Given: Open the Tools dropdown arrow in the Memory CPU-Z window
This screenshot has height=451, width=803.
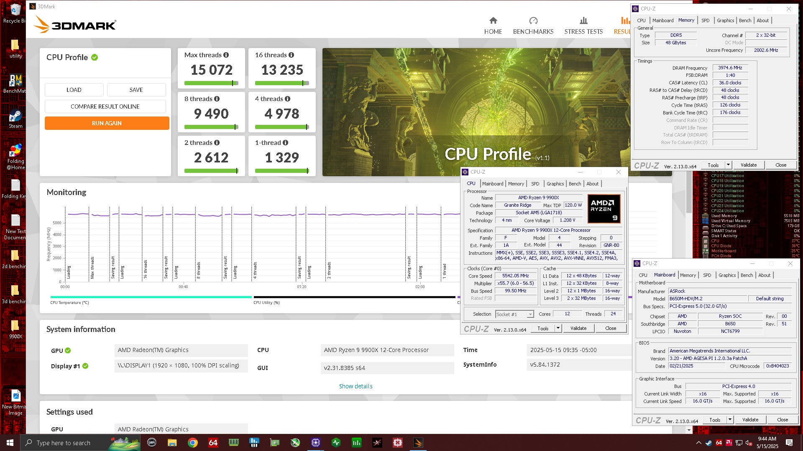Looking at the screenshot, I should (728, 165).
